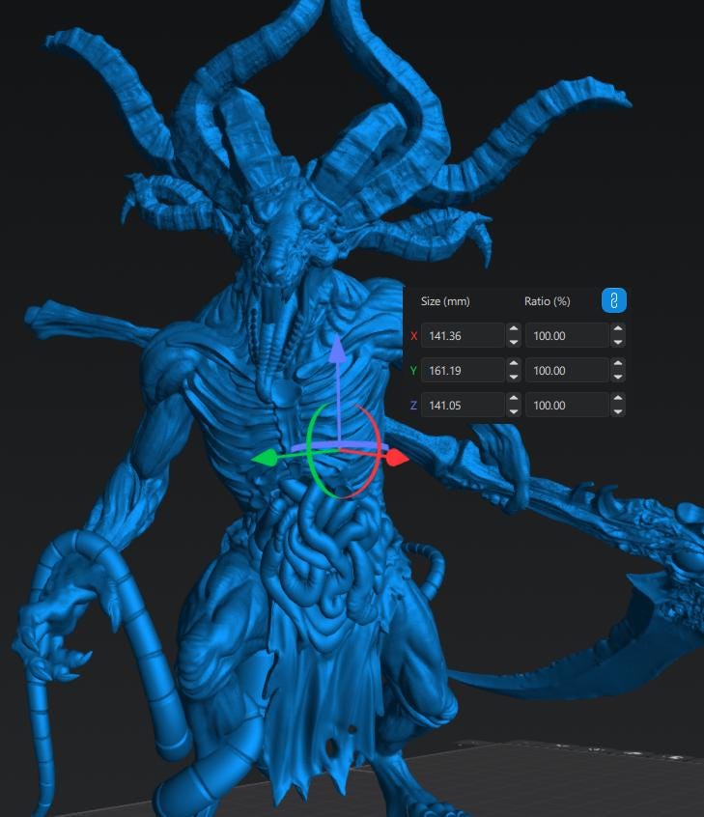The width and height of the screenshot is (704, 817).
Task: Click the red X-axis gizmo arrow
Action: (x=398, y=459)
